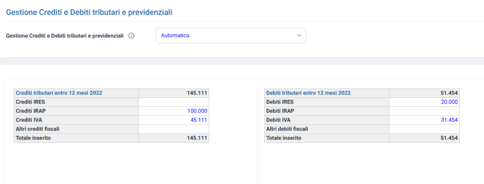Image resolution: width=484 pixels, height=184 pixels.
Task: Click Crediti tributari entro 12 mesi 2022 header
Action: [x=59, y=93]
